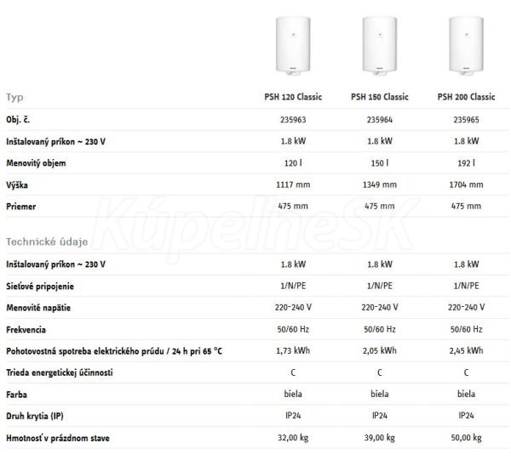Select the Frekvencia row label
Screen dimensions: 511x460
(x=26, y=330)
